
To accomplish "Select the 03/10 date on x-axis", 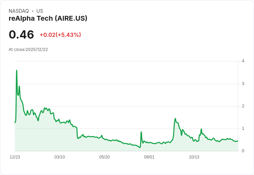I will tap(60, 157).
